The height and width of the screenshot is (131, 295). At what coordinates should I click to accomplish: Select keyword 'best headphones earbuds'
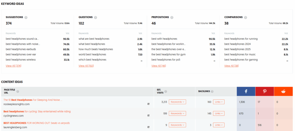click(21, 49)
